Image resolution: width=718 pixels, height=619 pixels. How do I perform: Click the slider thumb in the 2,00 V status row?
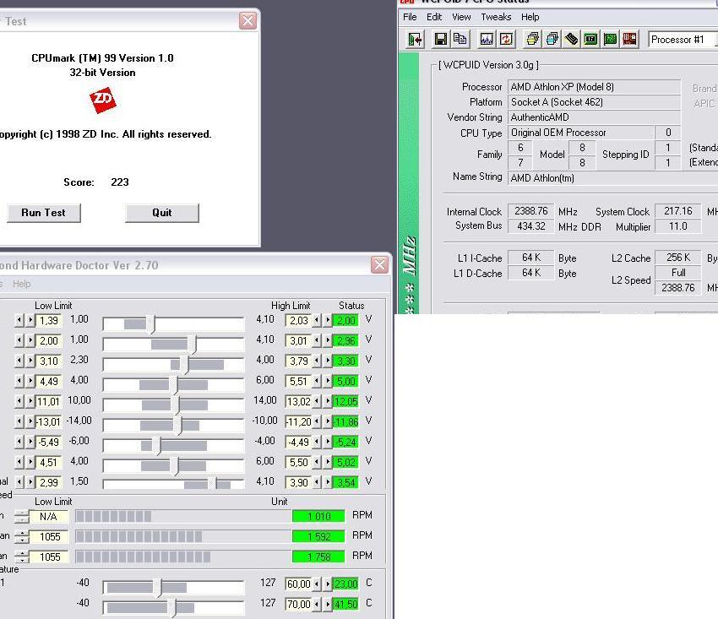click(150, 324)
